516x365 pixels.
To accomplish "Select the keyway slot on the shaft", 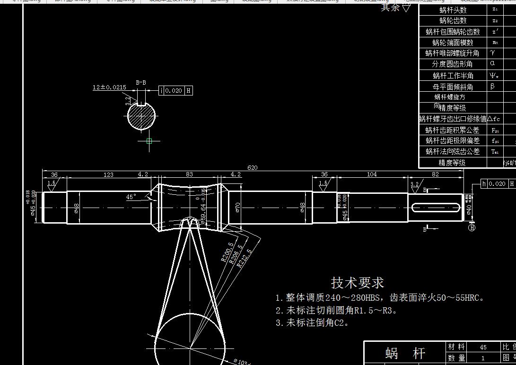I will [436, 208].
